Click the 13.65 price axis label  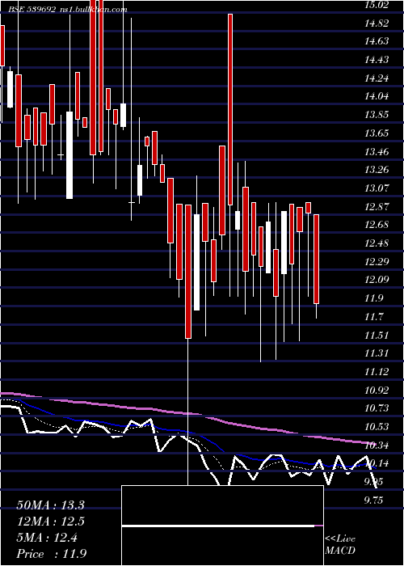click(x=377, y=133)
